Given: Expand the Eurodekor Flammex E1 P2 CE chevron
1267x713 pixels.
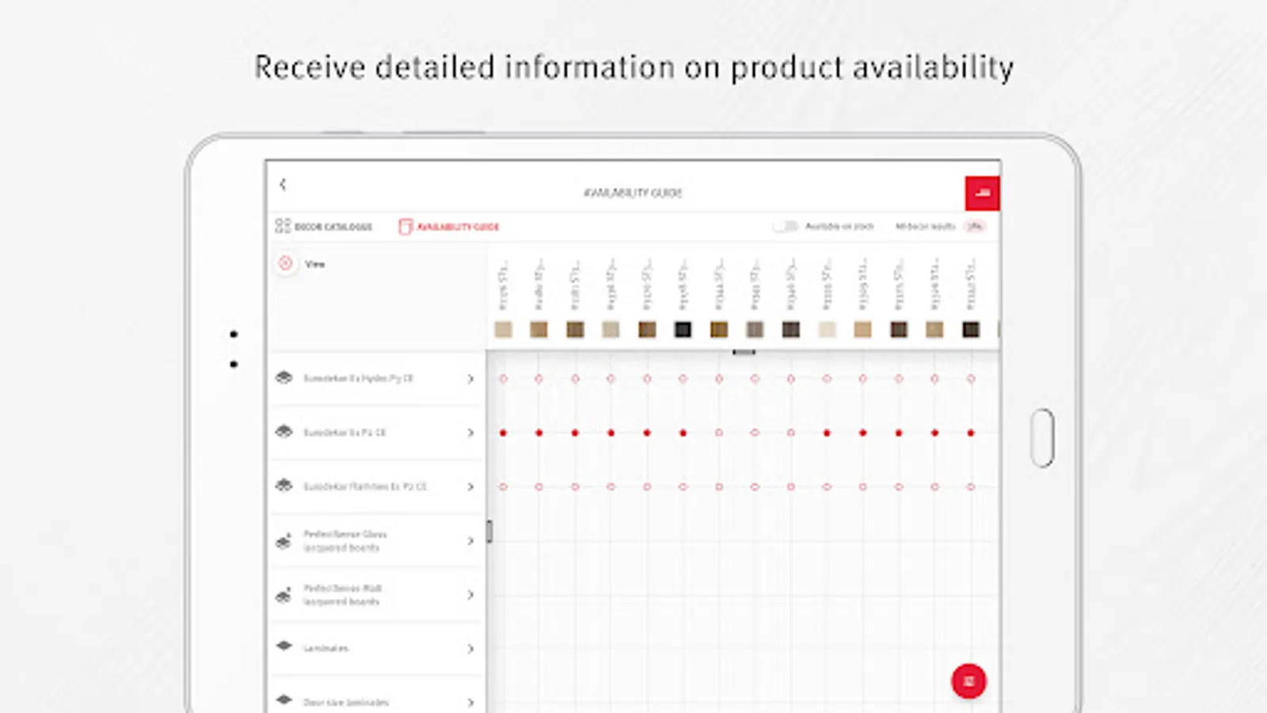Looking at the screenshot, I should (x=470, y=486).
